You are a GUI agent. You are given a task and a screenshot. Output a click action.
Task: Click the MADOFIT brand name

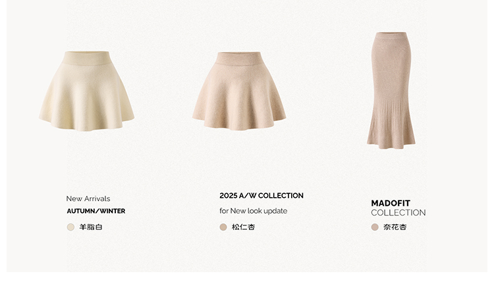(x=391, y=203)
